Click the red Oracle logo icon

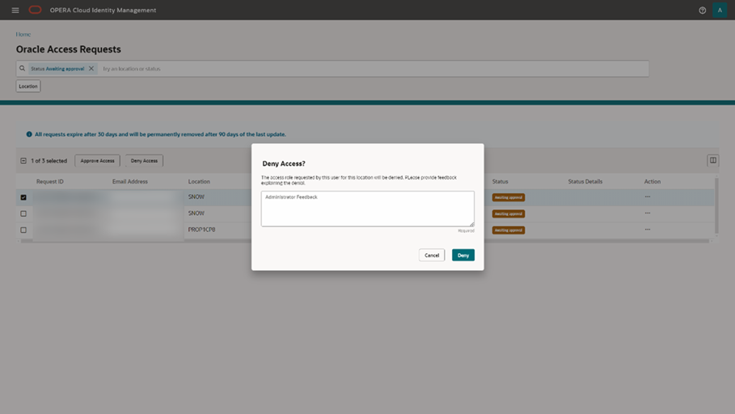(35, 10)
